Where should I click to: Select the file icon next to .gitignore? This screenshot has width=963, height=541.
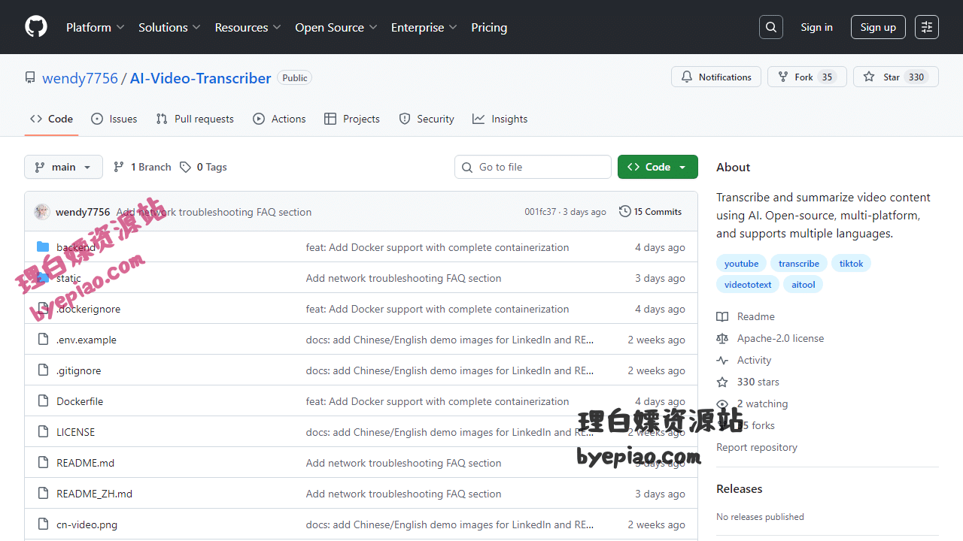coord(43,370)
